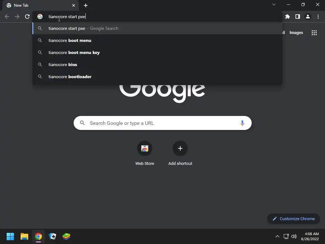Open the network status tray icon
Screen dimensions: 325x244
click(286, 236)
